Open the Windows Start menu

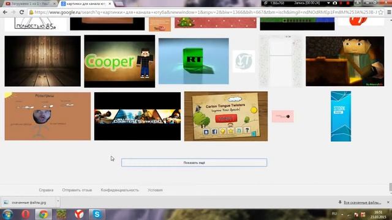(7, 215)
